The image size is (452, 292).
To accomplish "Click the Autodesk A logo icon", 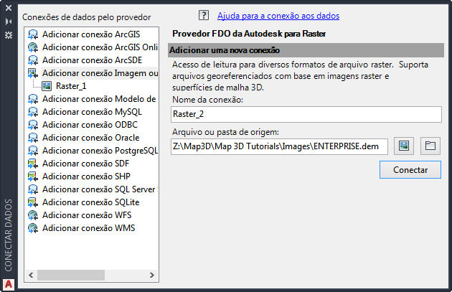I will point(9,285).
